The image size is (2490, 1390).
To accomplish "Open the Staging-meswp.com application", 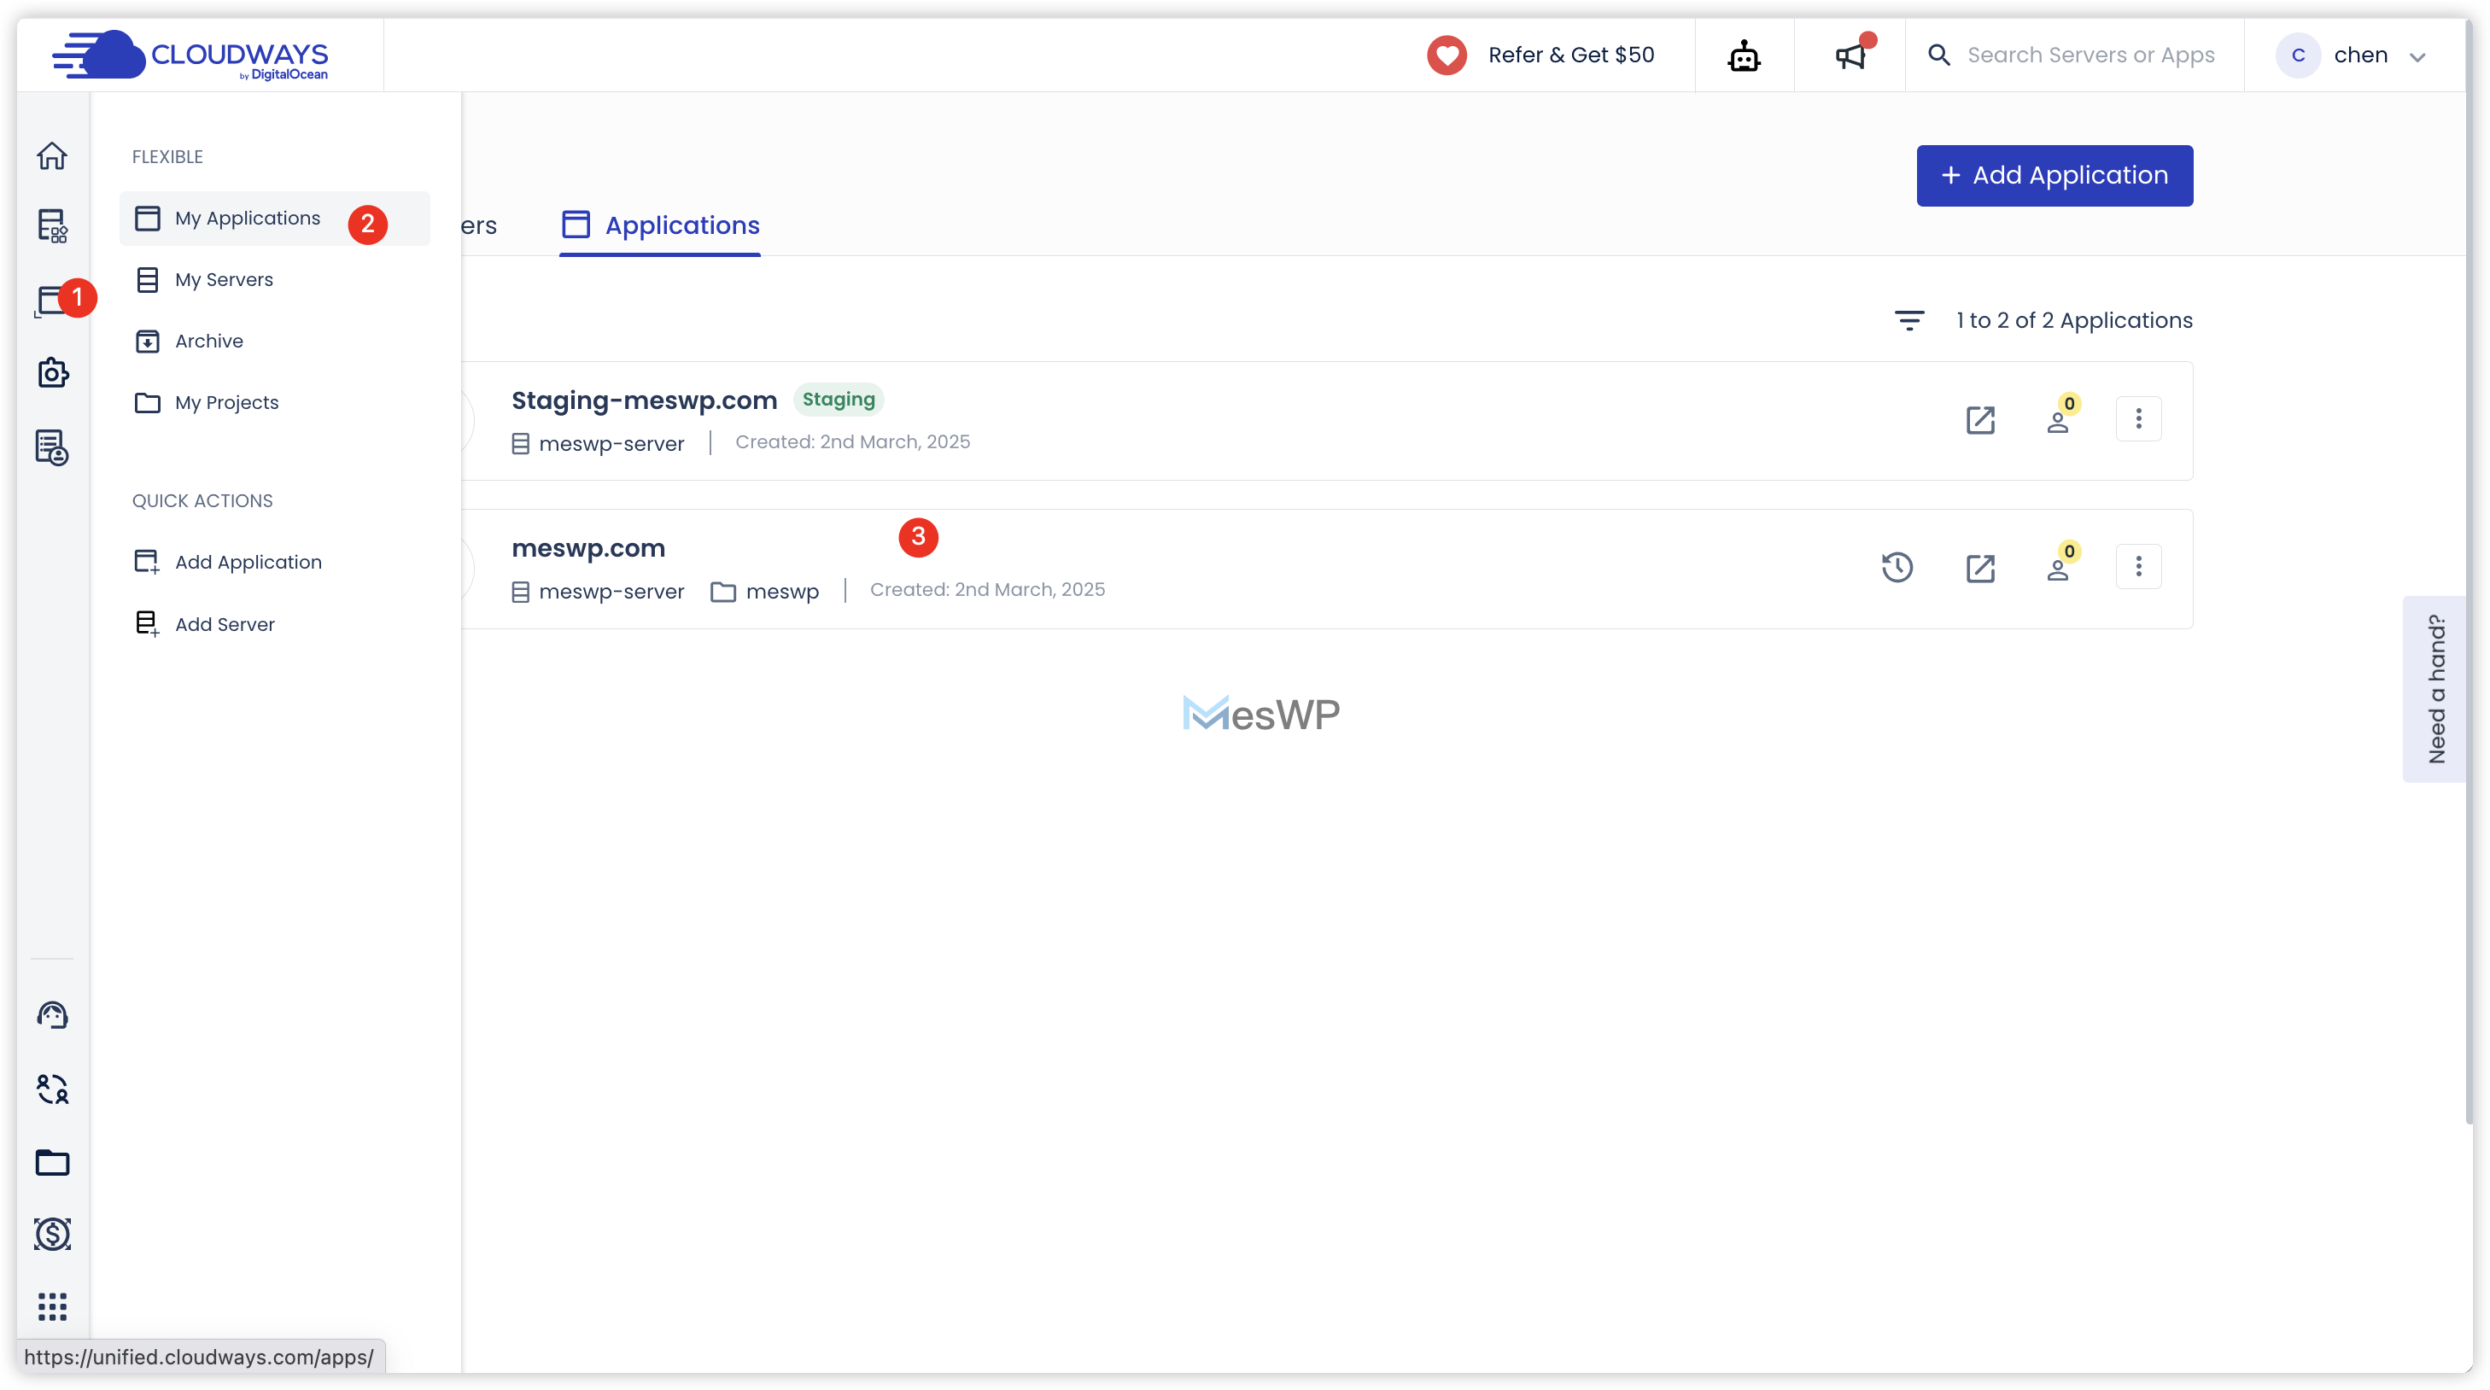I will click(x=644, y=400).
